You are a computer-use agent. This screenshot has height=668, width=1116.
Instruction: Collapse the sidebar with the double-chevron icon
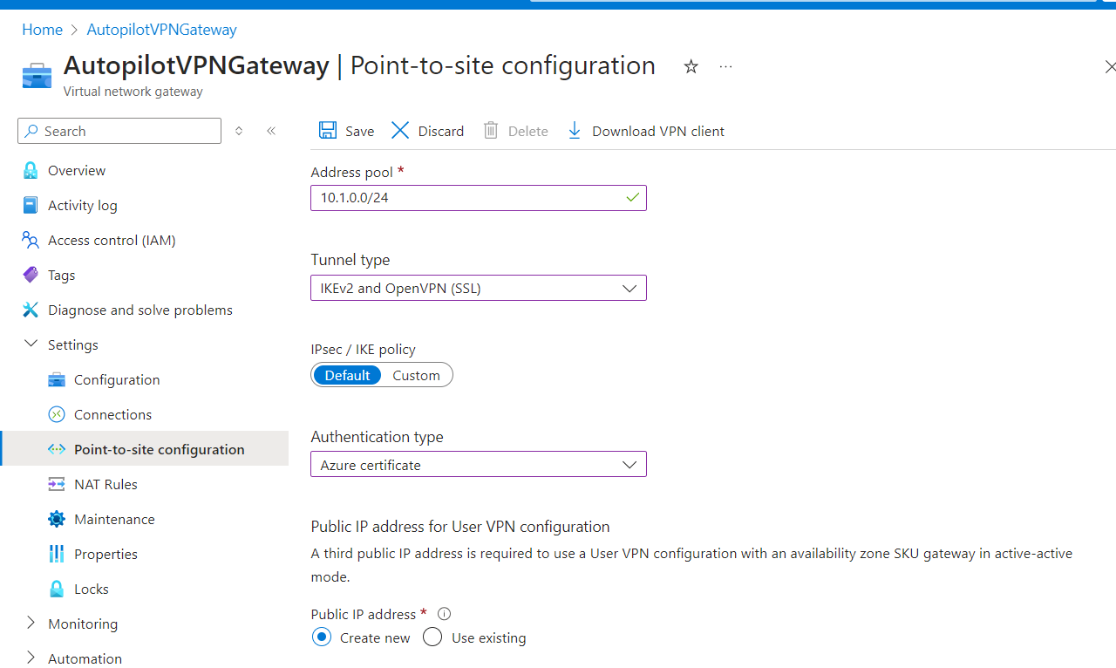pos(271,131)
